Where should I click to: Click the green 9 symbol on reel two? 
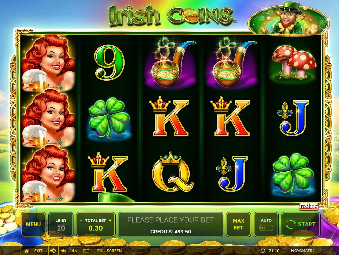pyautogui.click(x=110, y=62)
